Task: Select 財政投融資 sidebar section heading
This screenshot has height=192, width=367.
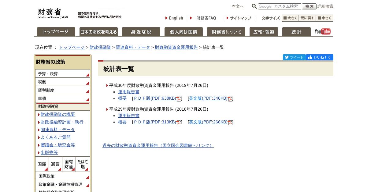Action: 63,107
